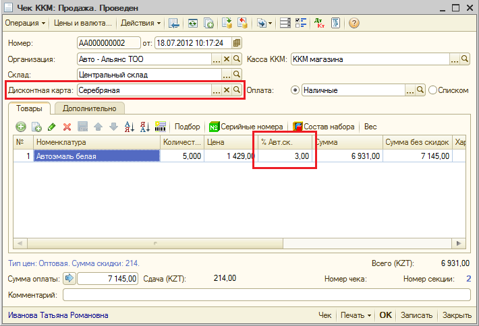Image resolution: width=479 pixels, height=326 pixels.
Task: Expand the Действия dropdown menu
Action: click(x=140, y=24)
